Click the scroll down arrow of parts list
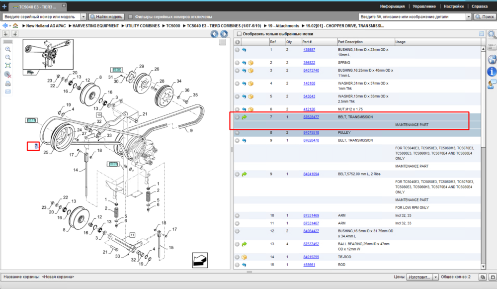497x289 pixels. click(x=483, y=267)
